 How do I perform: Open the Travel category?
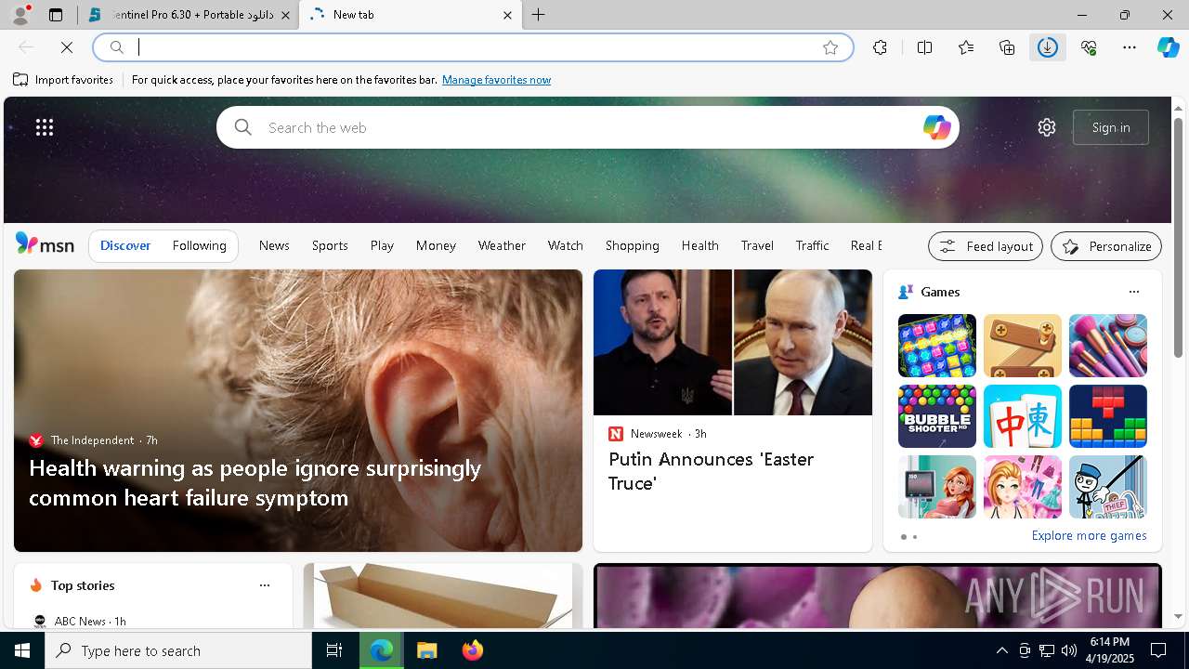point(757,245)
